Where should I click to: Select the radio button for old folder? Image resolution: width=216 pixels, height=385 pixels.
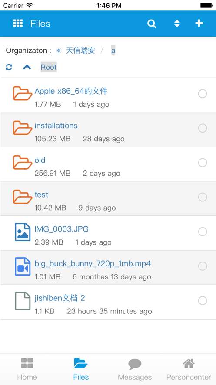[x=203, y=163]
